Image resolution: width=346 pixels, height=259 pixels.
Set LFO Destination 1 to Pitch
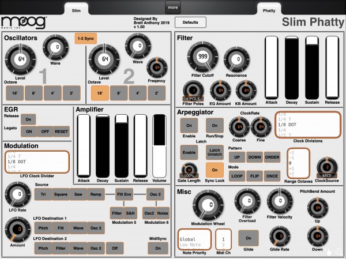click(43, 228)
